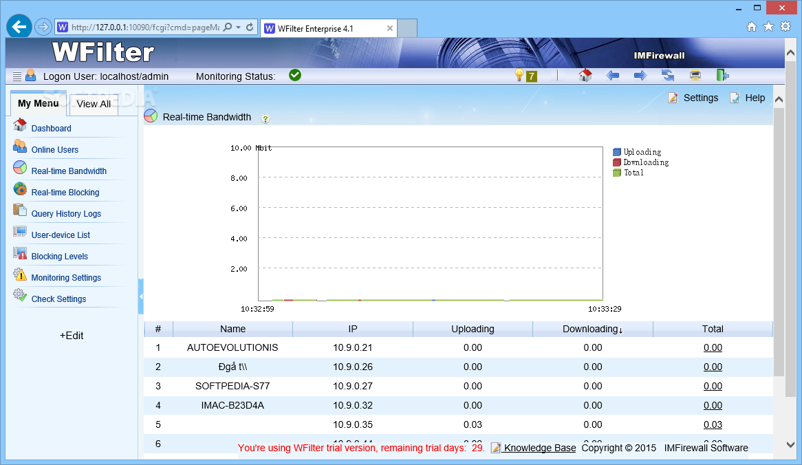Open browser tools gear
This screenshot has width=802, height=465.
tap(785, 27)
